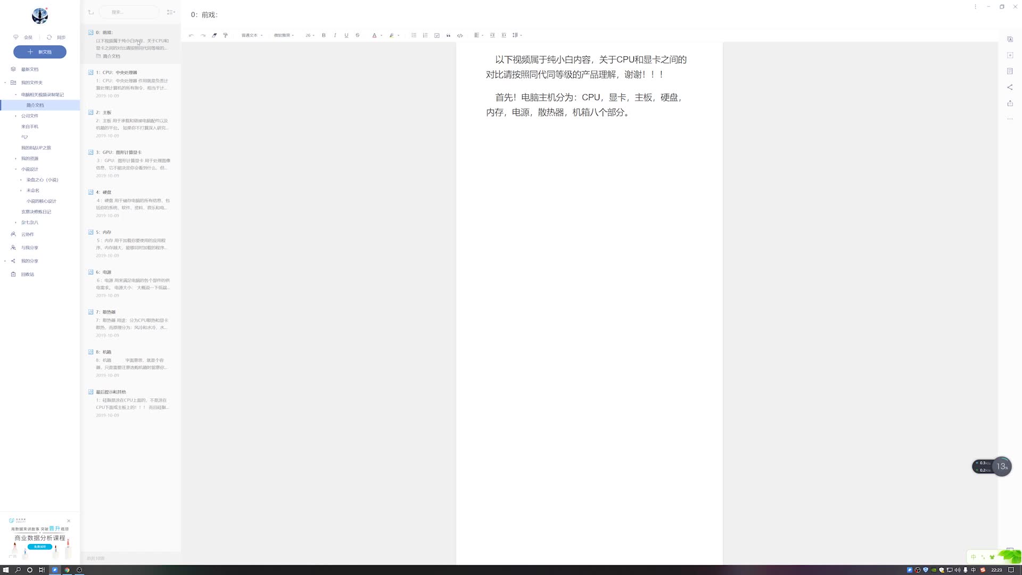
Task: Click the undo icon
Action: coord(191,35)
